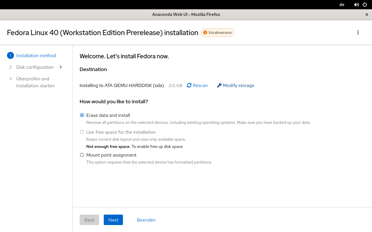Click the Modify storage wrench icon

pos(219,85)
